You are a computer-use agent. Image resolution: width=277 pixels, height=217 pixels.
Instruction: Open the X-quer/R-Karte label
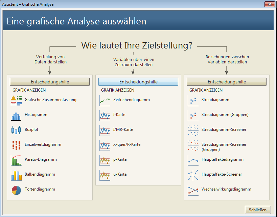(x=127, y=144)
